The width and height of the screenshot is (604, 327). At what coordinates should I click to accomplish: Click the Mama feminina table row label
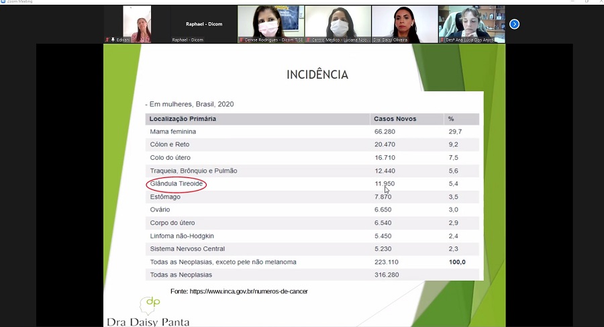click(x=172, y=132)
